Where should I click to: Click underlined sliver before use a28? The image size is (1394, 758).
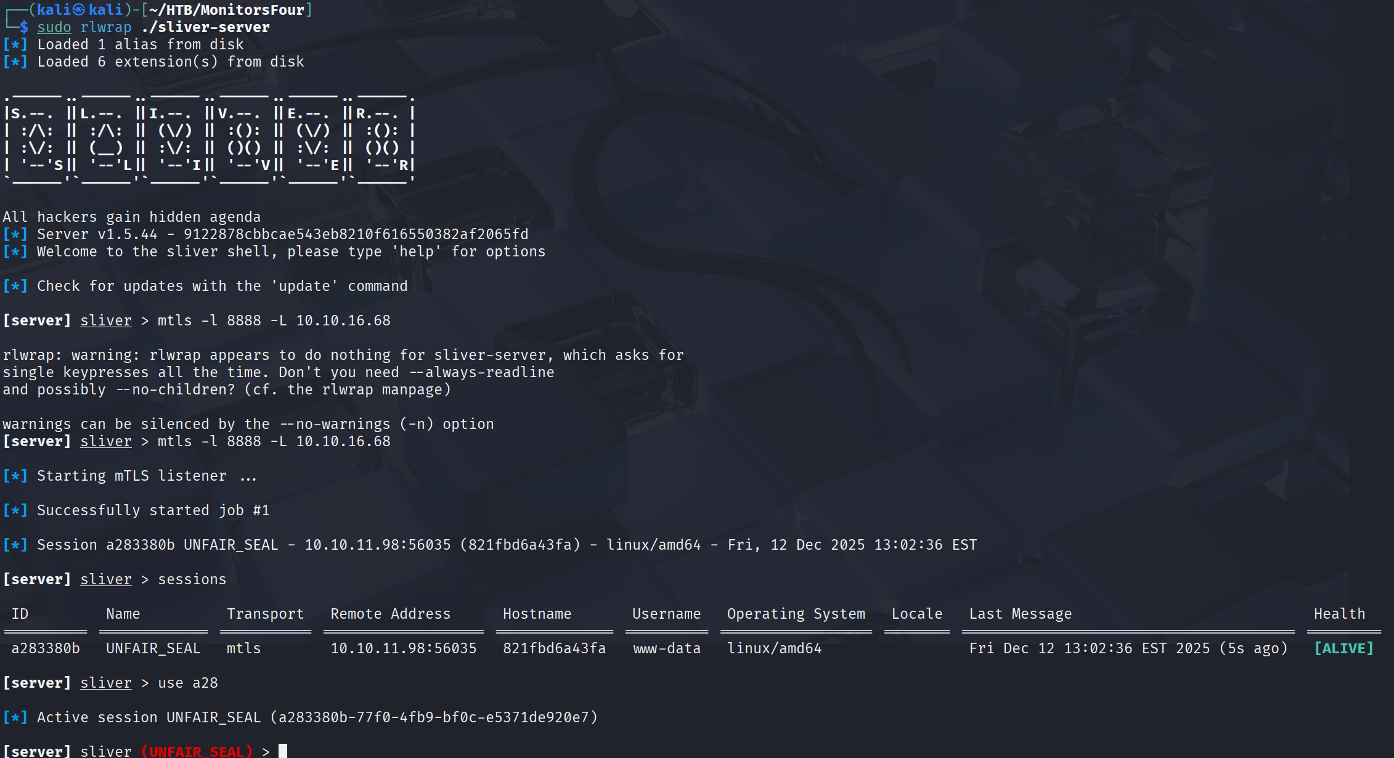tap(105, 683)
